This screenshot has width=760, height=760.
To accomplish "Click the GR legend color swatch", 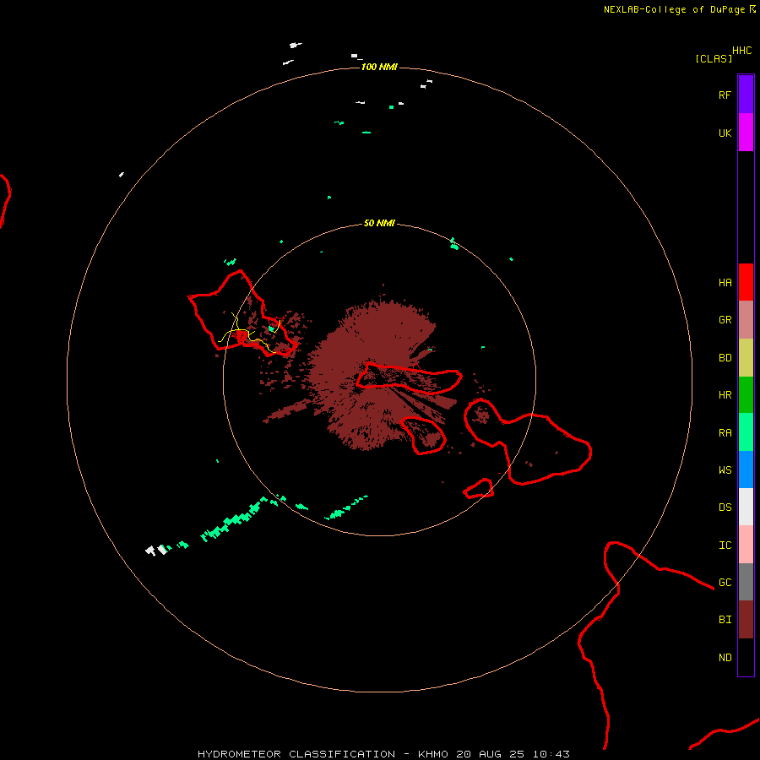I will pos(746,320).
